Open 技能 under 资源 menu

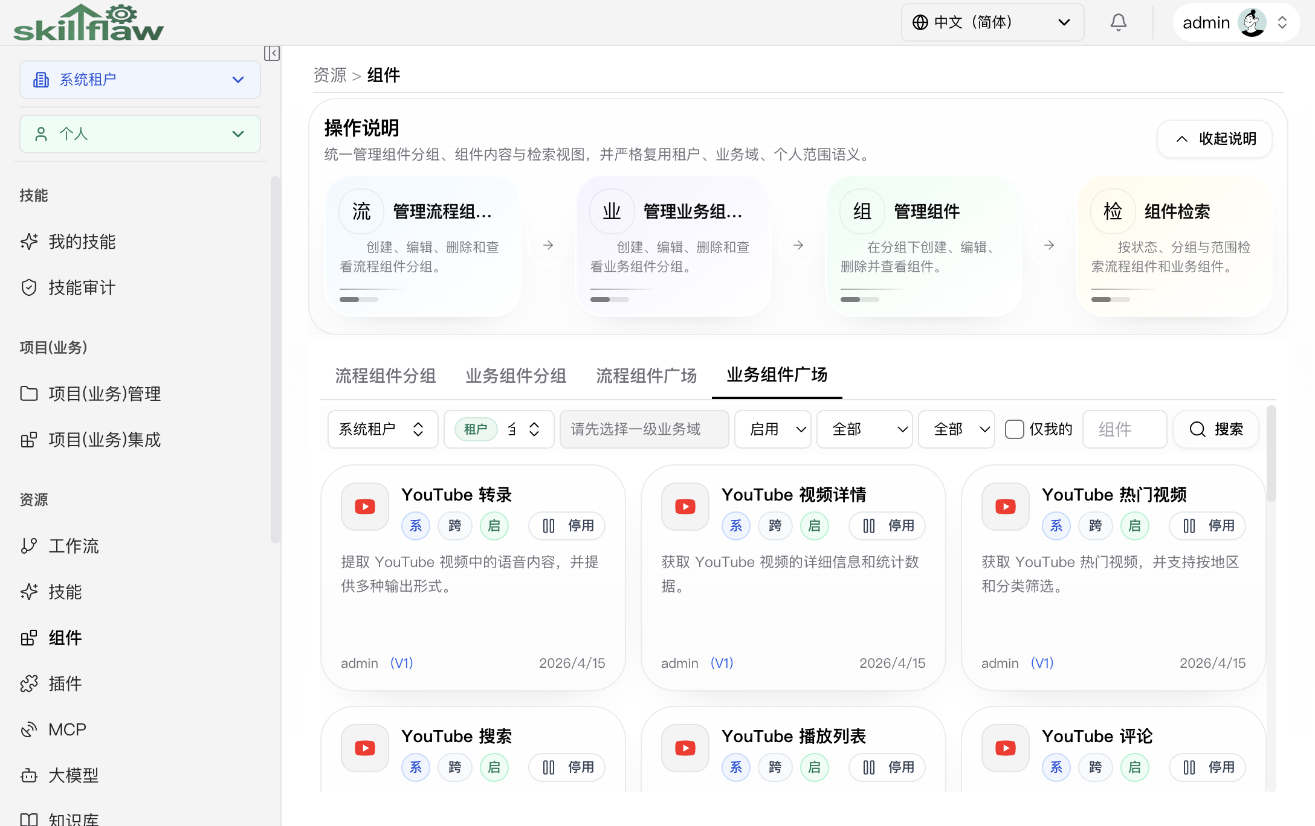tap(65, 592)
